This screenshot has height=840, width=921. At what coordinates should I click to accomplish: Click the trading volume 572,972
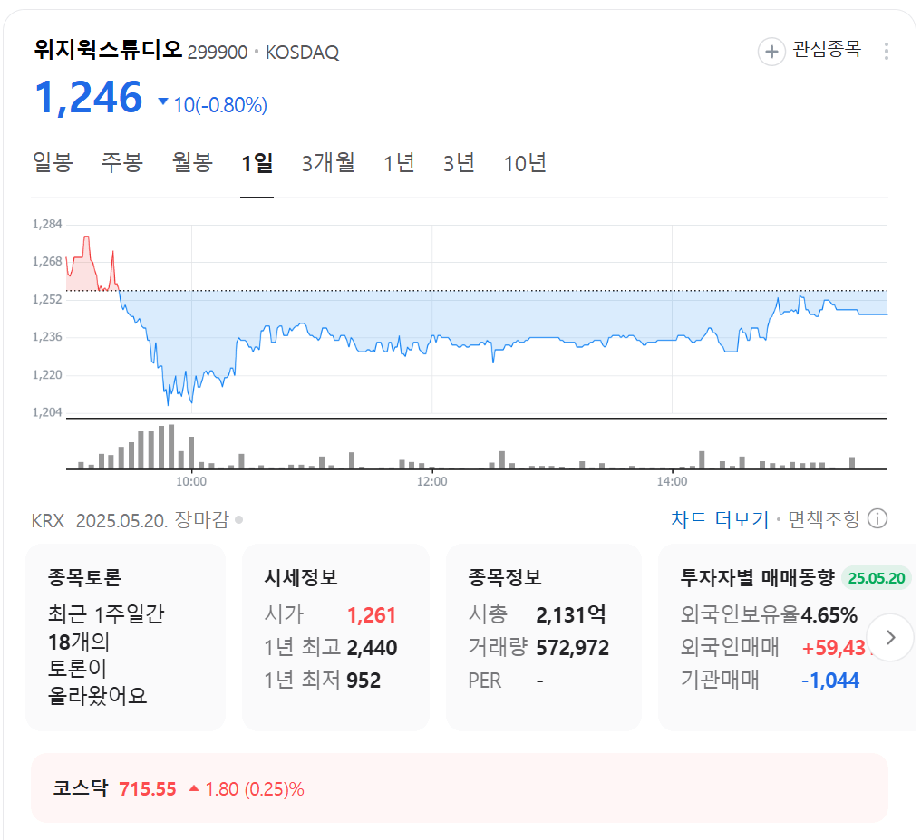(573, 648)
